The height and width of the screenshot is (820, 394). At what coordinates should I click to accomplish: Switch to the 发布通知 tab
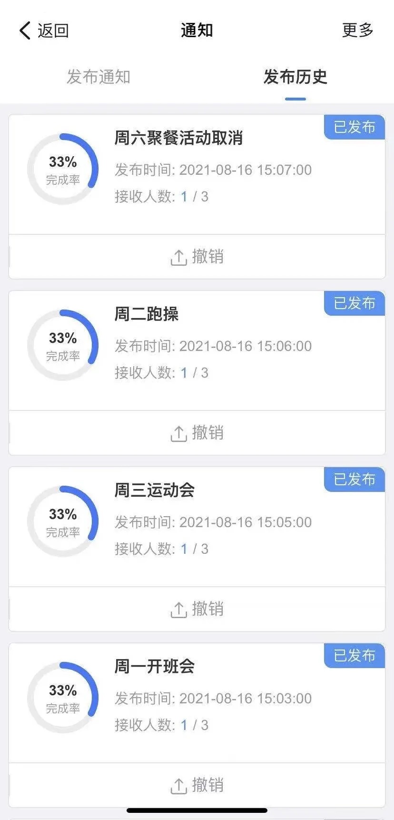98,77
